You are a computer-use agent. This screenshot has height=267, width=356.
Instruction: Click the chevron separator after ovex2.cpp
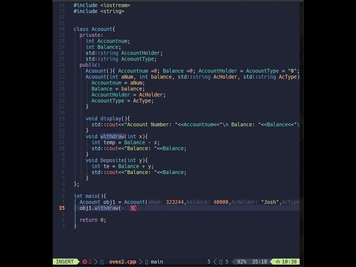tap(140, 261)
